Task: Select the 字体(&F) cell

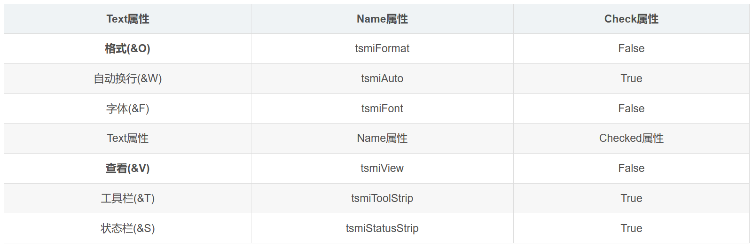Action: (x=127, y=108)
